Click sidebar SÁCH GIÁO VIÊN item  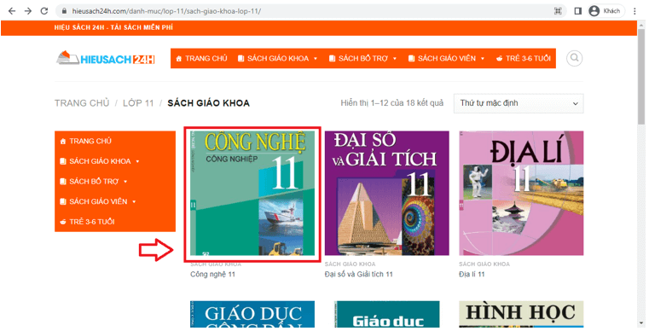pos(115,201)
